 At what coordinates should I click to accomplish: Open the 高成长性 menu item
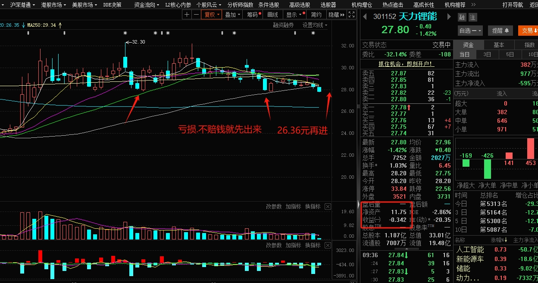tap(424, 5)
